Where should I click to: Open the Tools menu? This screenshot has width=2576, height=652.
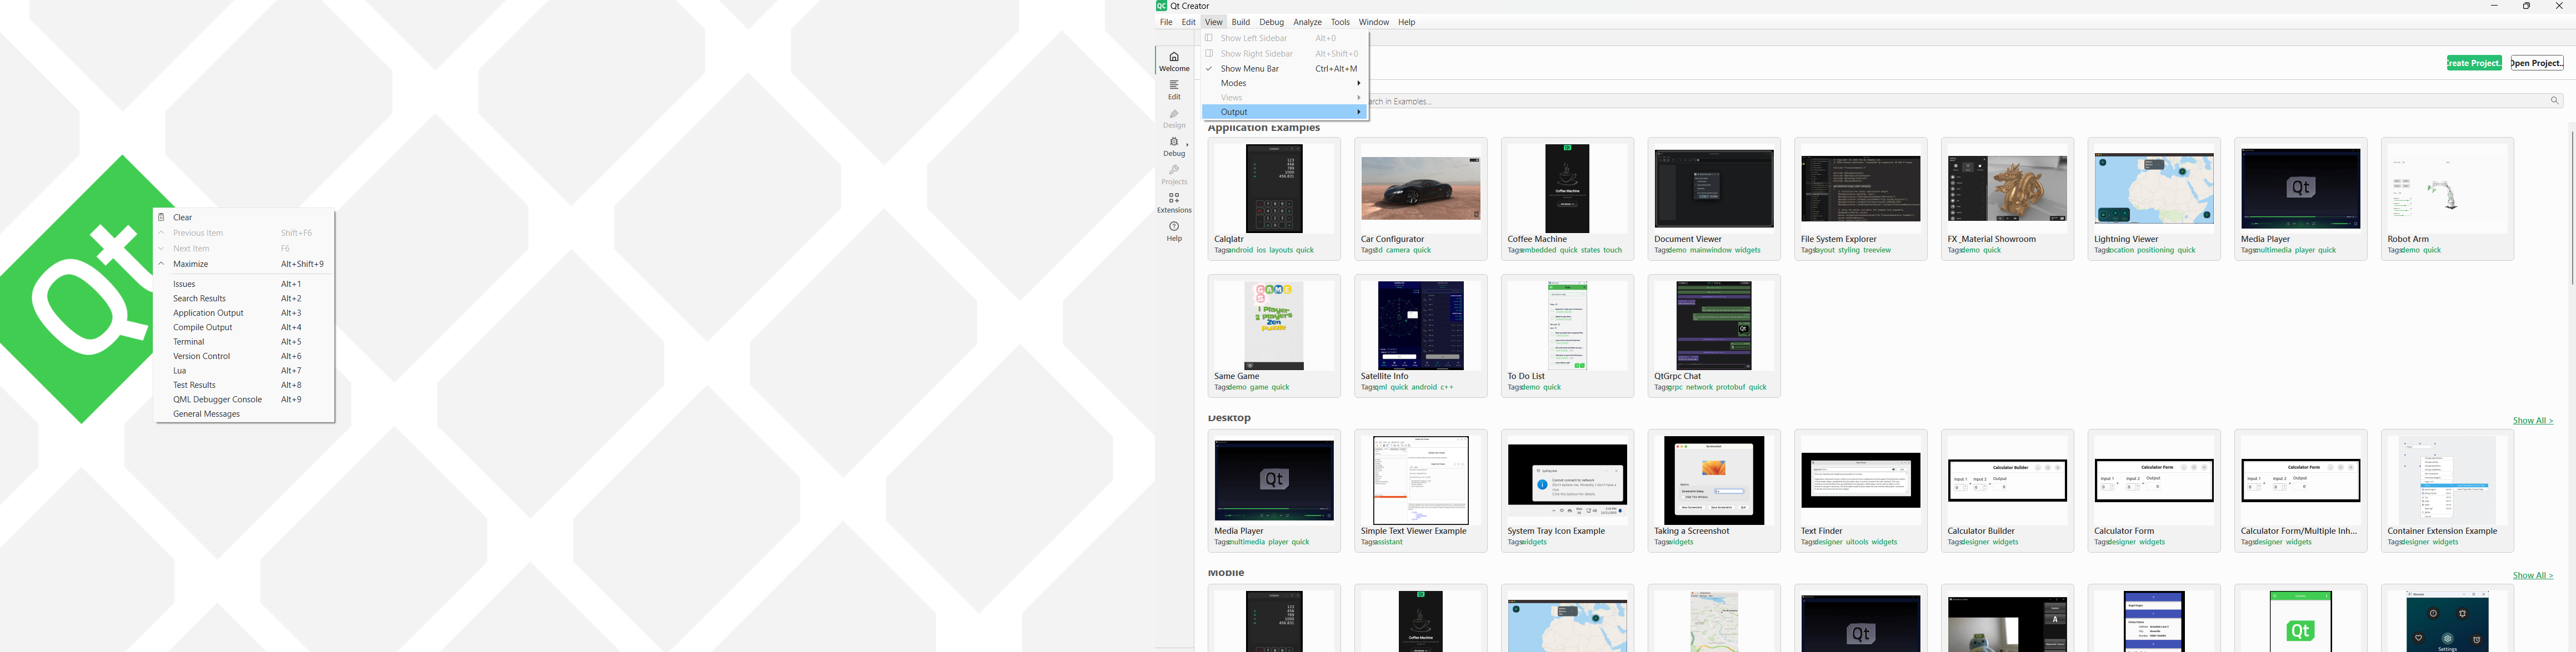[x=1340, y=22]
